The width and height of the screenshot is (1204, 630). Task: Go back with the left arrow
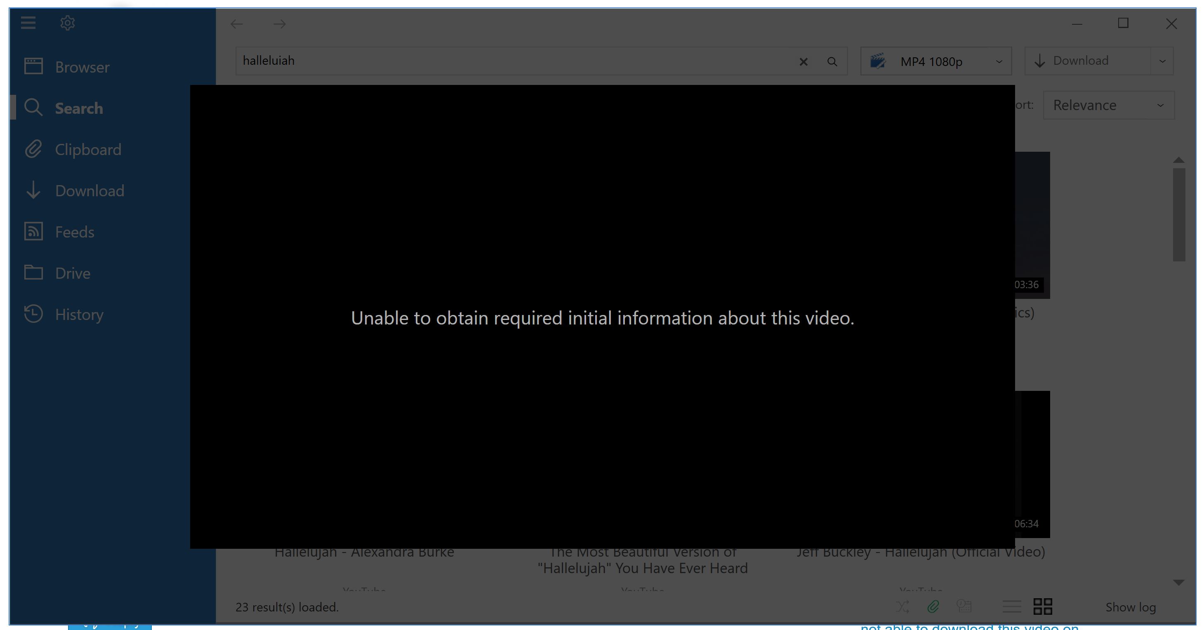(237, 24)
